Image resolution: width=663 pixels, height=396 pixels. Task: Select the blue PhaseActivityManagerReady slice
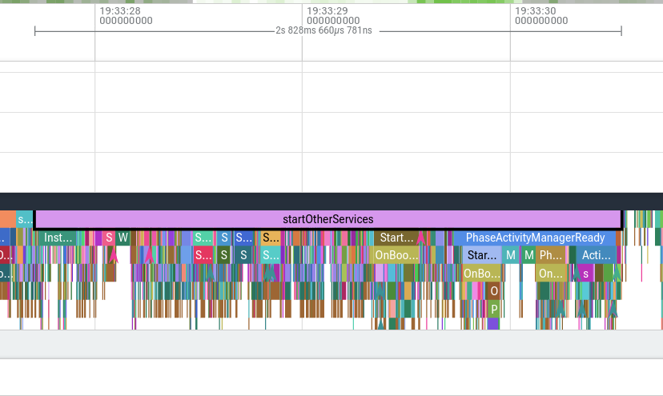[535, 238]
